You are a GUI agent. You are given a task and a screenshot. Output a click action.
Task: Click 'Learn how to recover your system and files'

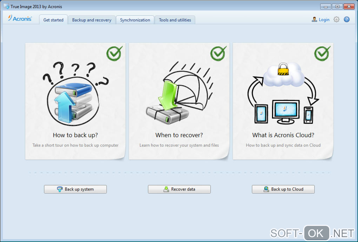click(179, 145)
